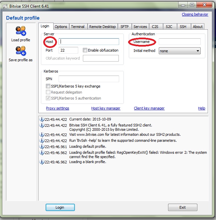Switch to the Options tab

point(61,27)
